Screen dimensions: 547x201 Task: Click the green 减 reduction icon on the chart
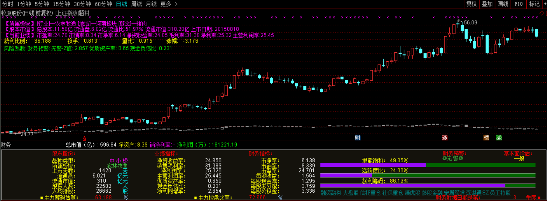click(499, 137)
